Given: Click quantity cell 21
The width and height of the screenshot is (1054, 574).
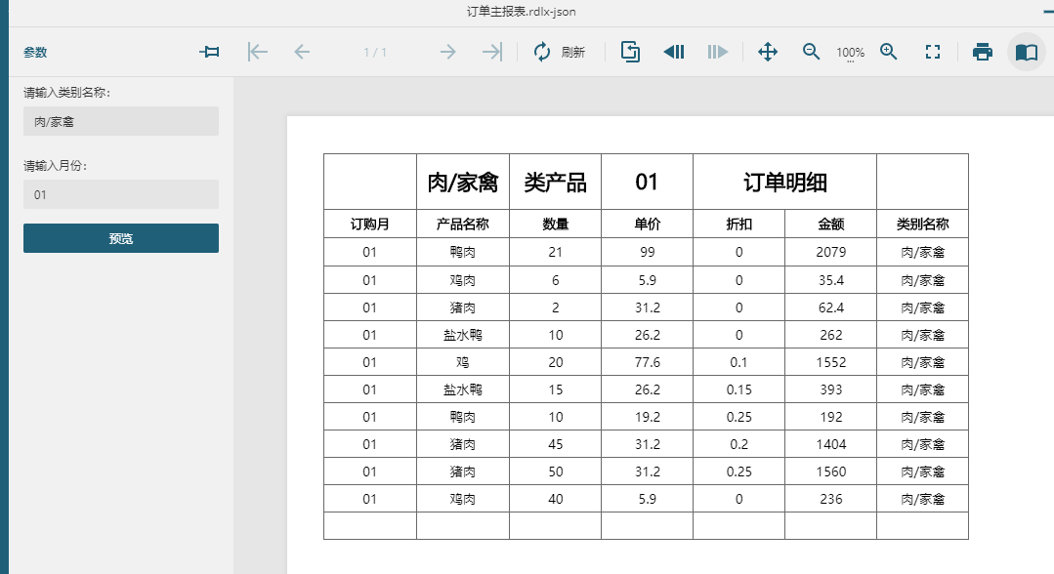Looking at the screenshot, I should point(555,252).
